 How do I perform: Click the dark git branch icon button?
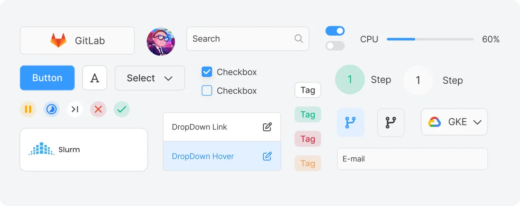[x=391, y=122]
